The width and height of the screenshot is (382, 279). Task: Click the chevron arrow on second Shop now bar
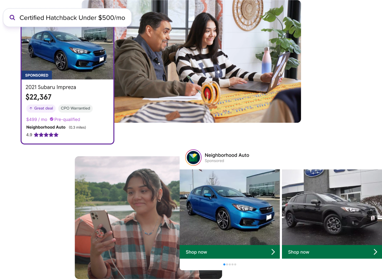375,252
